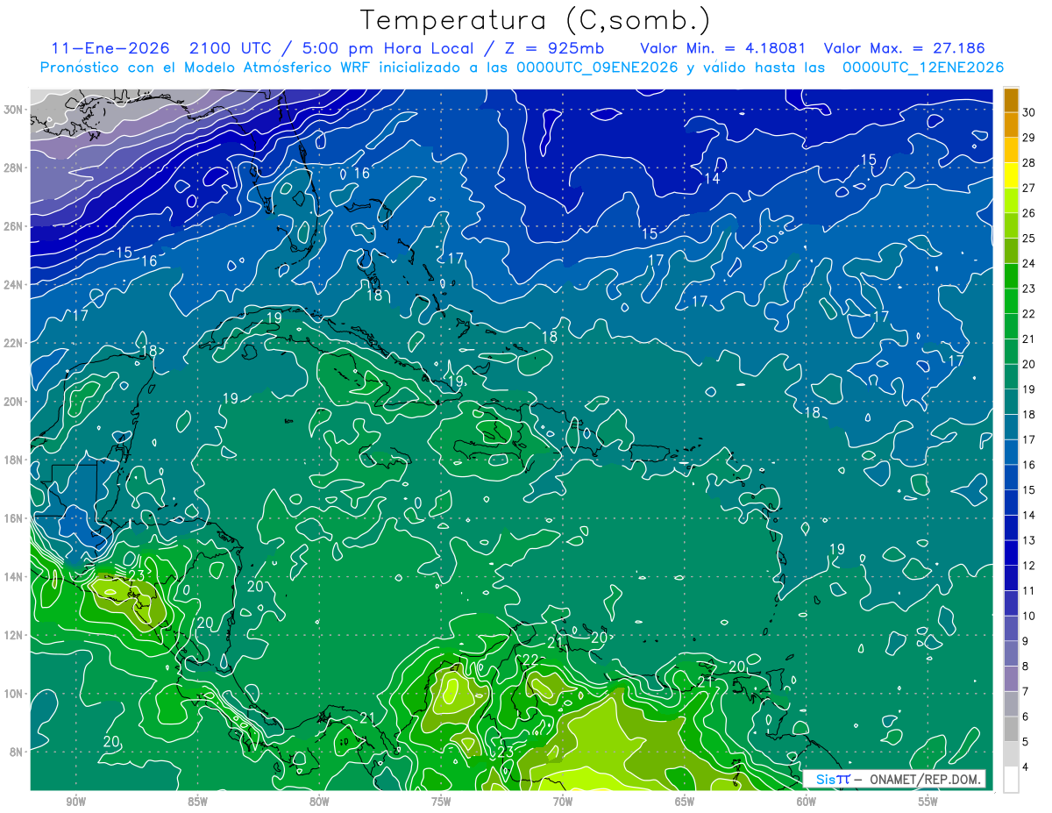Screen dimensions: 1052x813
Task: Click the legend swatch between 29 and 30
Action: point(1011,125)
